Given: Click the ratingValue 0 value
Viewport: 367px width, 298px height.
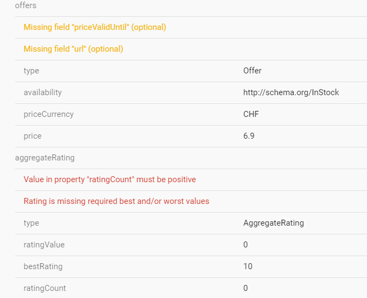Looking at the screenshot, I should pos(246,245).
